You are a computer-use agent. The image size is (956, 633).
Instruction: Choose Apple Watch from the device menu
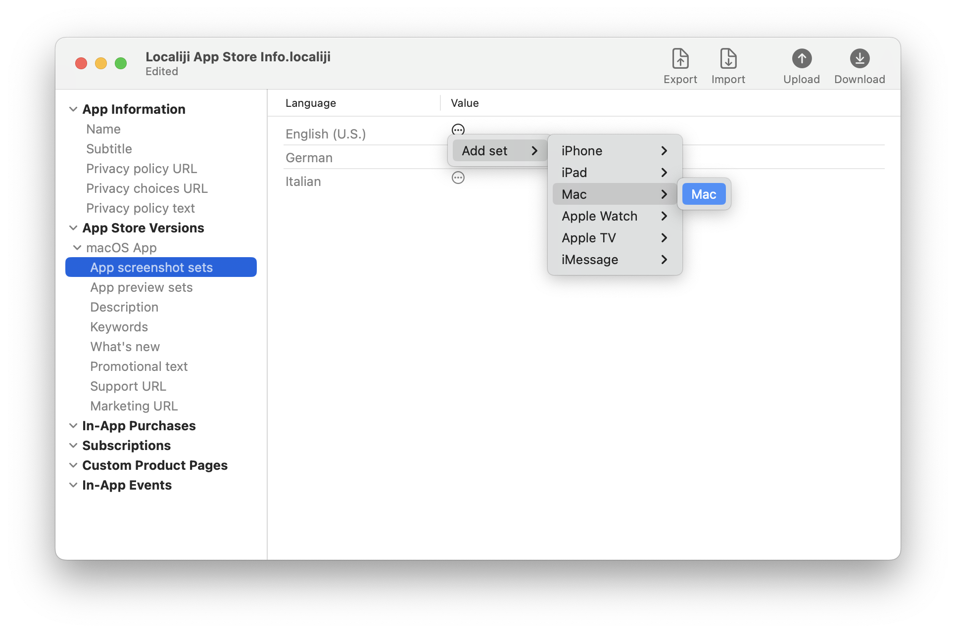click(x=615, y=216)
